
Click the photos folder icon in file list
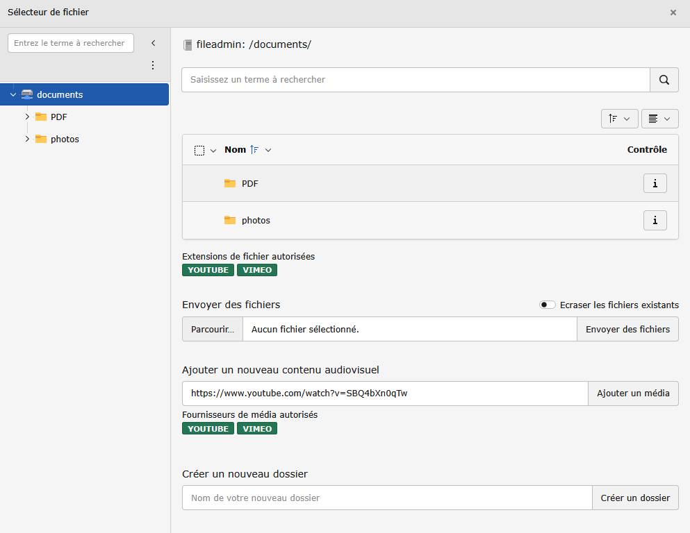point(230,220)
